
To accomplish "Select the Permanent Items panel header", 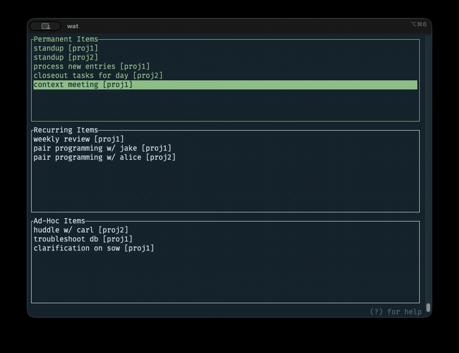I will pyautogui.click(x=65, y=39).
